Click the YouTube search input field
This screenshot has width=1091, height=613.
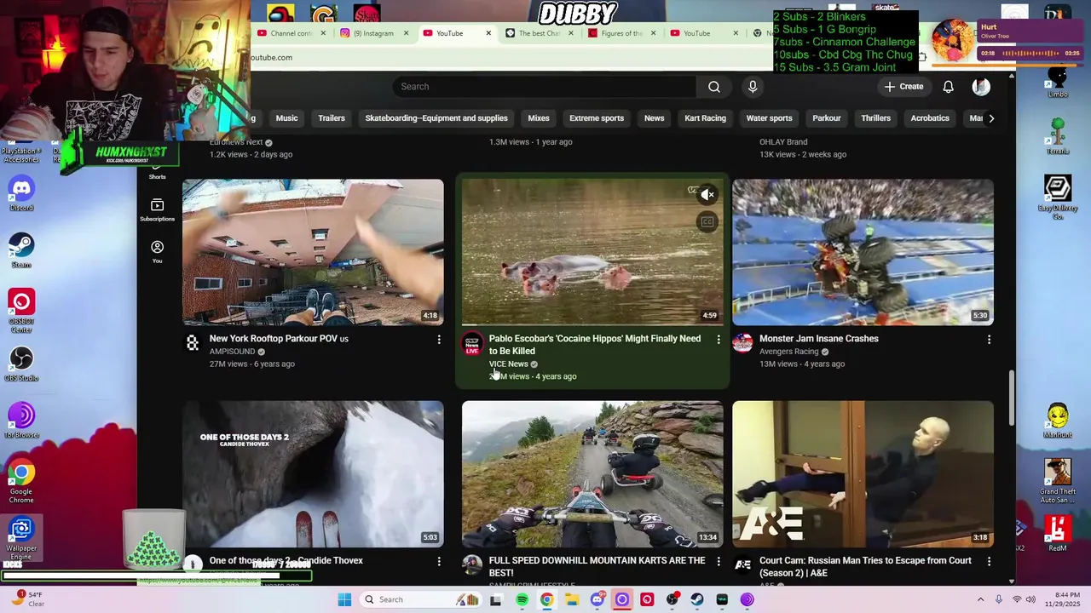pyautogui.click(x=544, y=87)
